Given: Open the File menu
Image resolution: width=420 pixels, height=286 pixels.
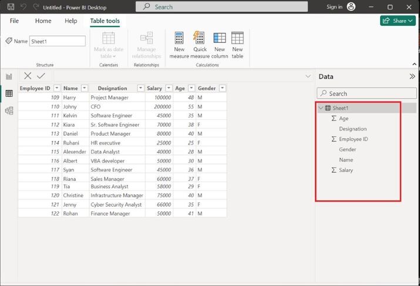Looking at the screenshot, I should 14,21.
